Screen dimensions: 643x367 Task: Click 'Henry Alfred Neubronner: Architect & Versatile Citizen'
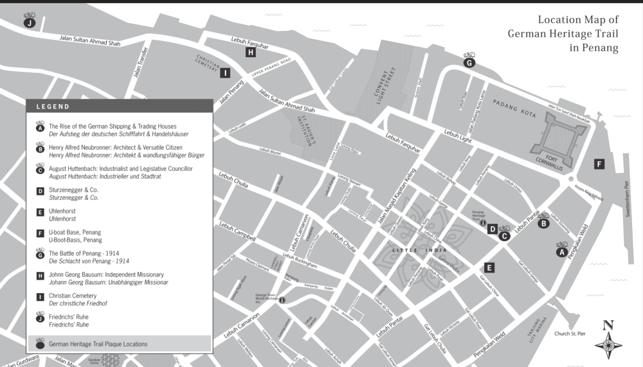116,147
